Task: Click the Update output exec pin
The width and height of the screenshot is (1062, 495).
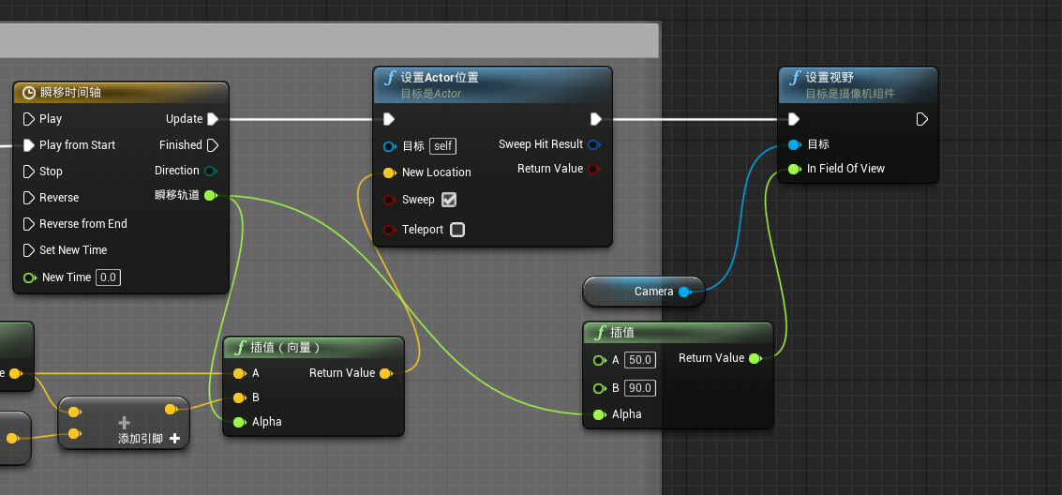Action: [213, 119]
